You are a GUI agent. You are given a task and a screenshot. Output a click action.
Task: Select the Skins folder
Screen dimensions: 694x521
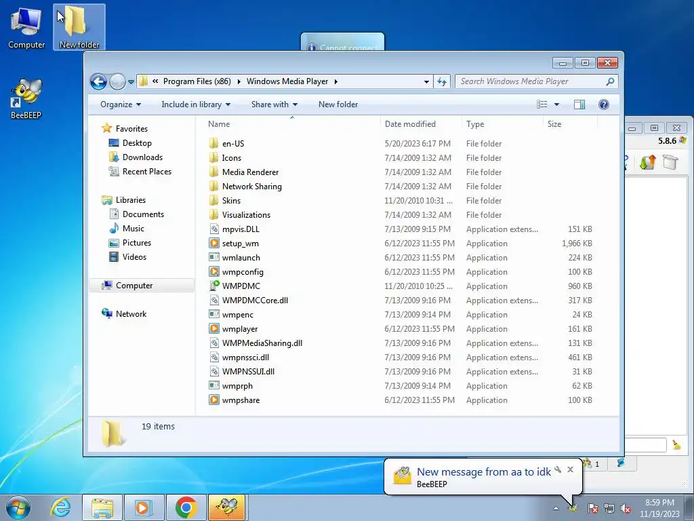point(232,201)
